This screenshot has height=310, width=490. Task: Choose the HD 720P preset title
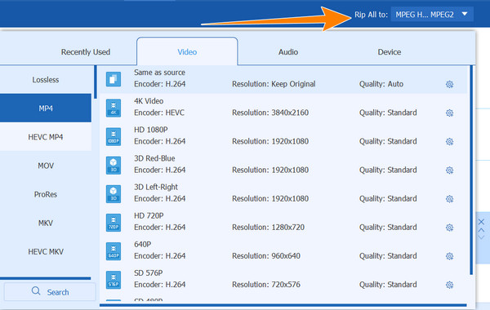(x=149, y=215)
